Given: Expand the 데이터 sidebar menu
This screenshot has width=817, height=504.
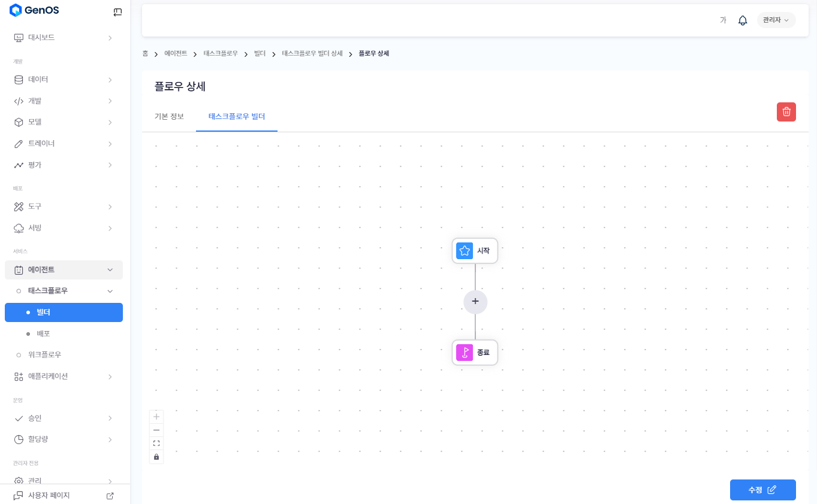Looking at the screenshot, I should coord(64,80).
